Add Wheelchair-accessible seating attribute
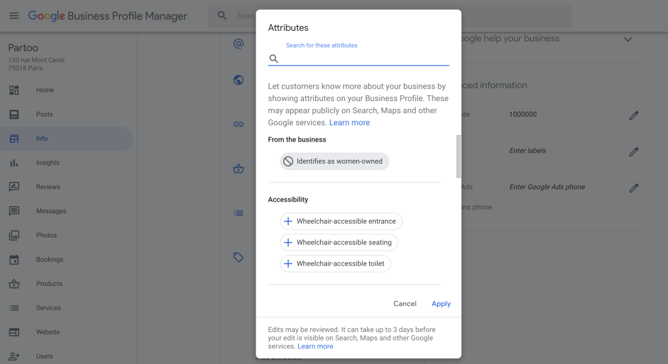This screenshot has width=668, height=364. pos(339,242)
